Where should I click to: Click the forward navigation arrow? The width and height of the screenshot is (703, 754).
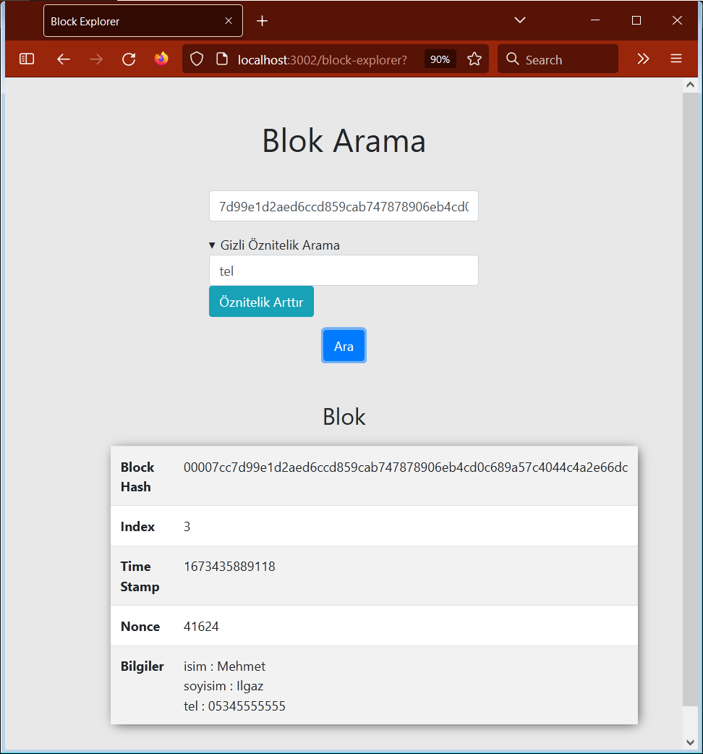click(96, 59)
